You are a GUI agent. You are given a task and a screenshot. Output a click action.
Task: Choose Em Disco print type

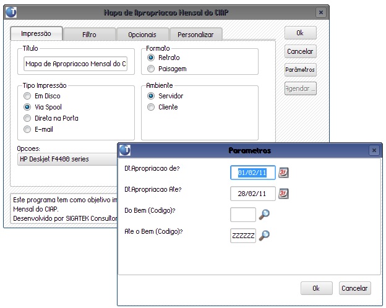[x=27, y=96]
